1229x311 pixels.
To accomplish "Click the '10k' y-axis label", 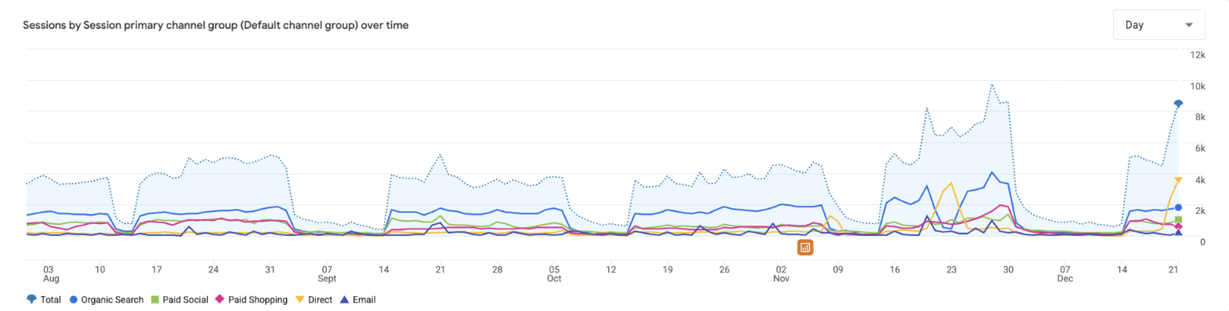I will [x=1198, y=85].
